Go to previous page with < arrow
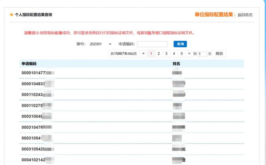Image resolution: width=266 pixels, height=165 pixels. click(x=143, y=54)
